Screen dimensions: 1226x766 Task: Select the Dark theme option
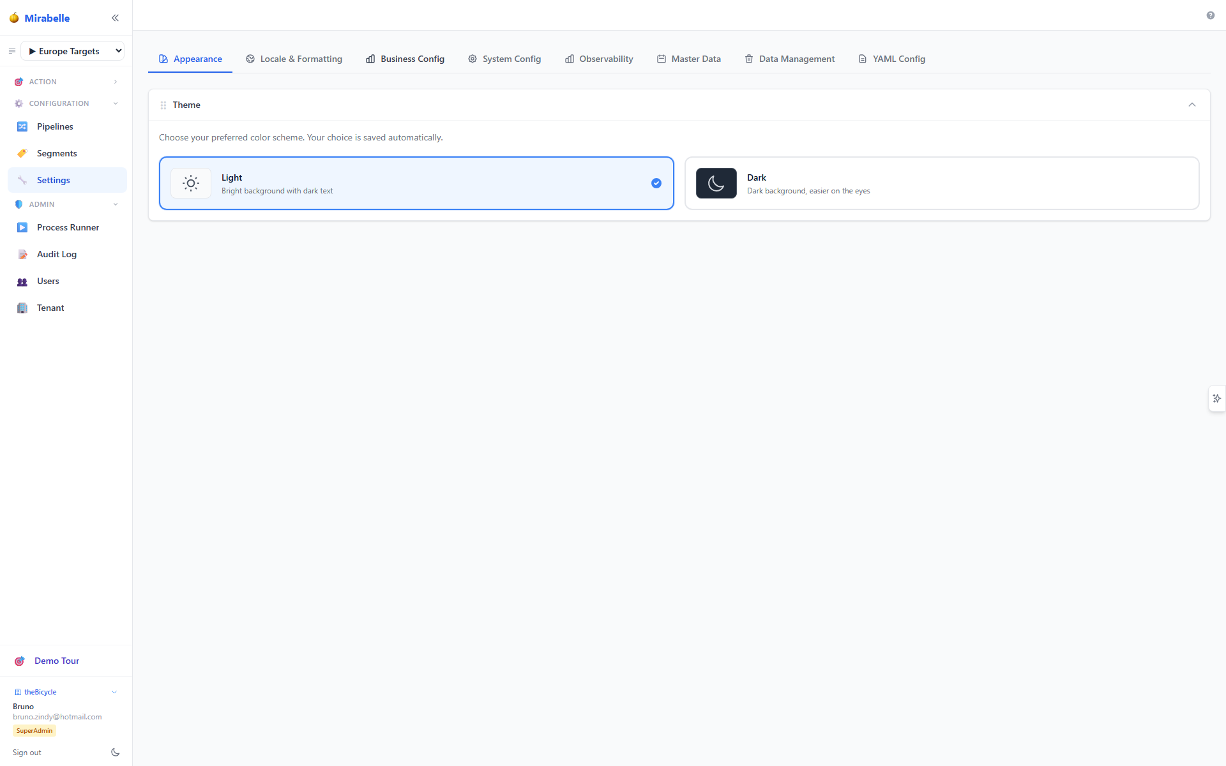click(942, 183)
